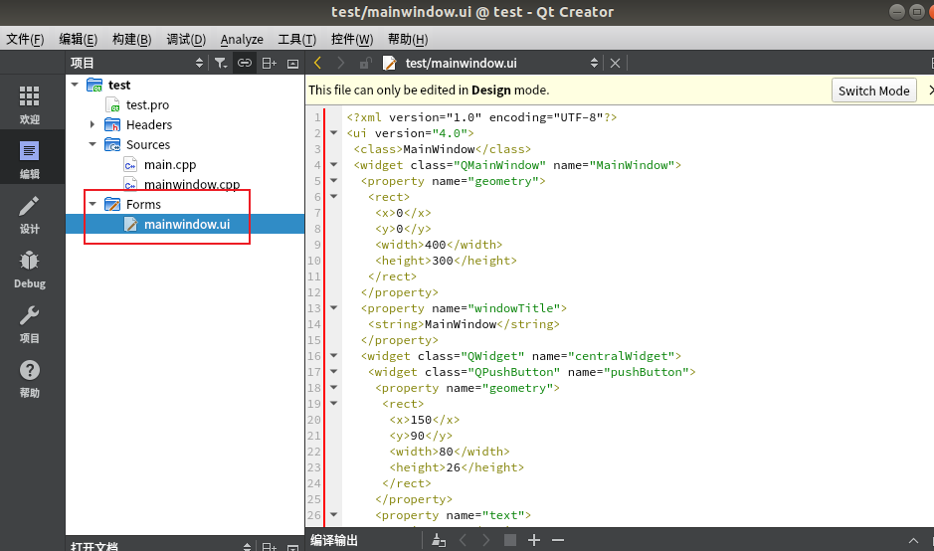
Task: Go to previous compile output item
Action: (463, 540)
